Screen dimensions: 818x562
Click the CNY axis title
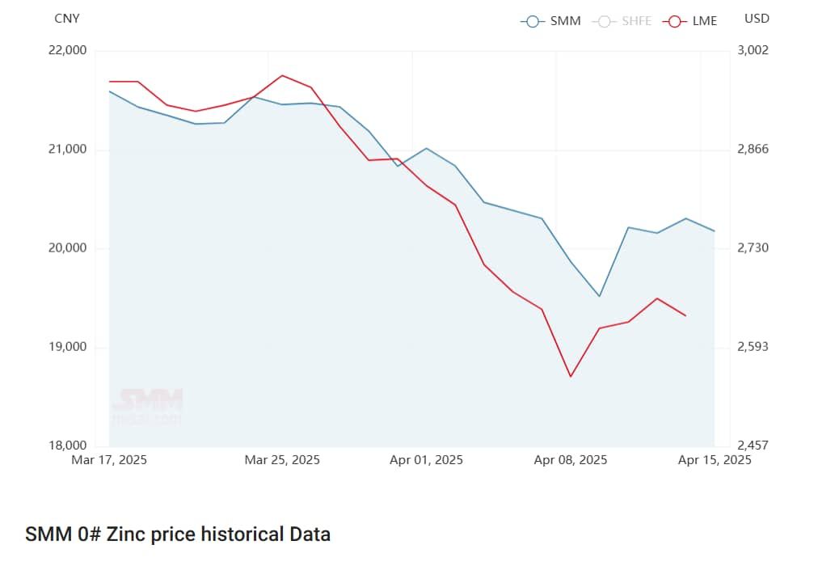tap(67, 19)
